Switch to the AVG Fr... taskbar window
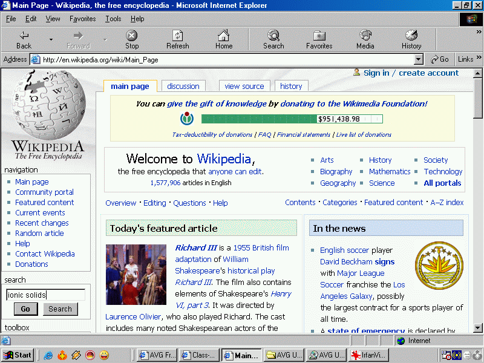The height and width of the screenshot is (363, 484). click(157, 355)
